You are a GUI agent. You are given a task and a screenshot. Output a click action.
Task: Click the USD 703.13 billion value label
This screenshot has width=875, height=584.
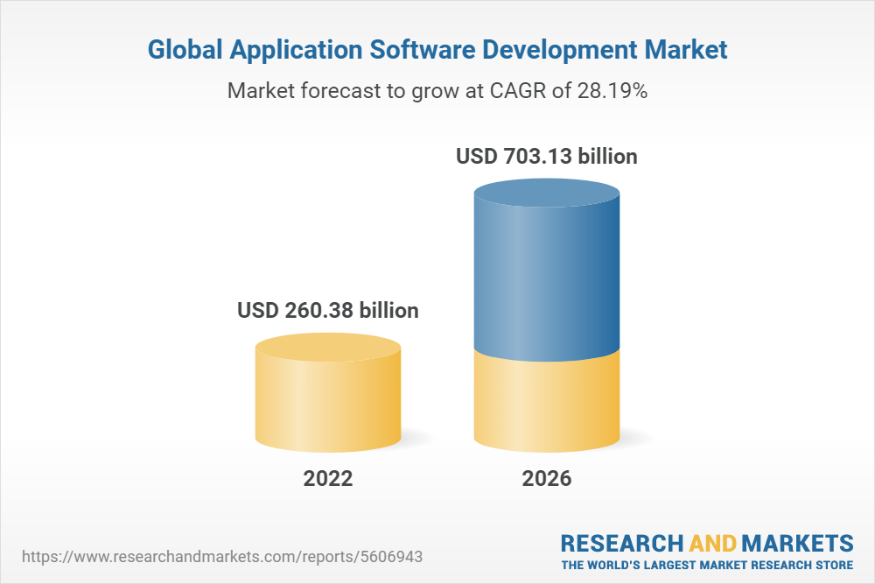point(547,158)
